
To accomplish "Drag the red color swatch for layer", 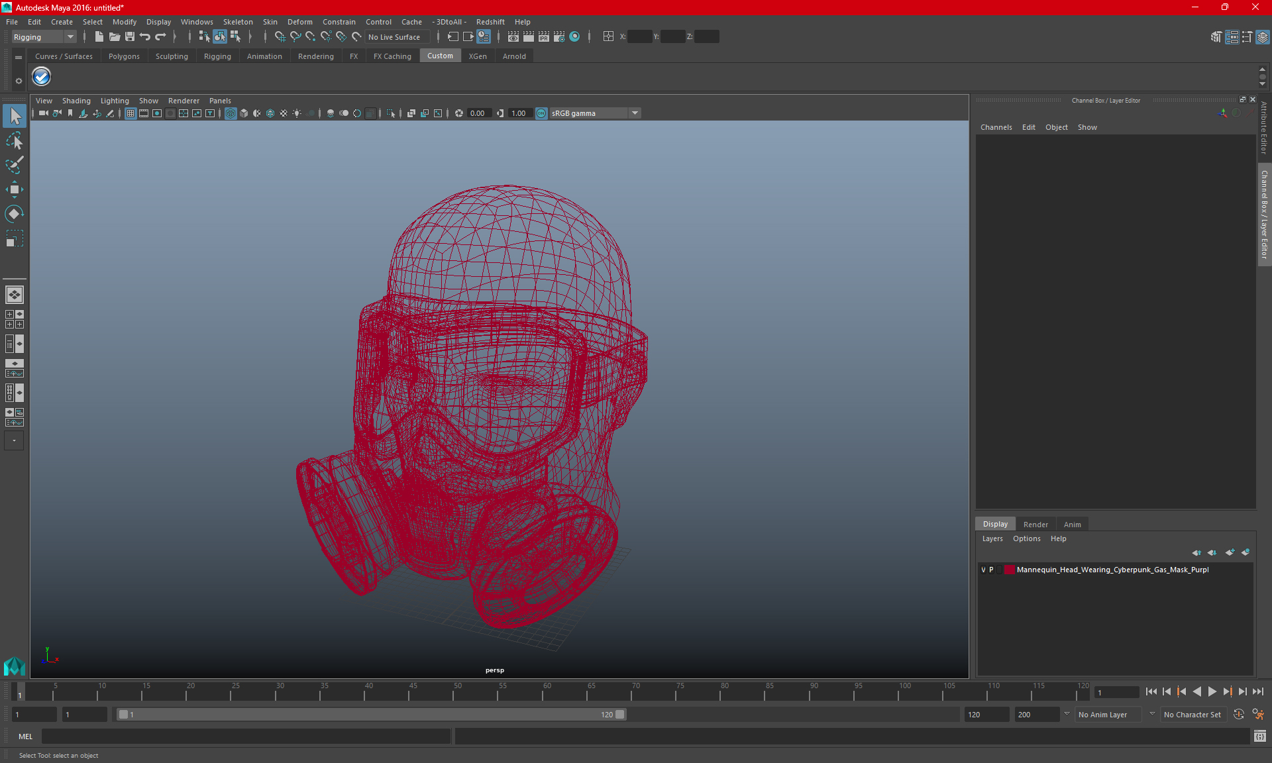I will (1012, 570).
